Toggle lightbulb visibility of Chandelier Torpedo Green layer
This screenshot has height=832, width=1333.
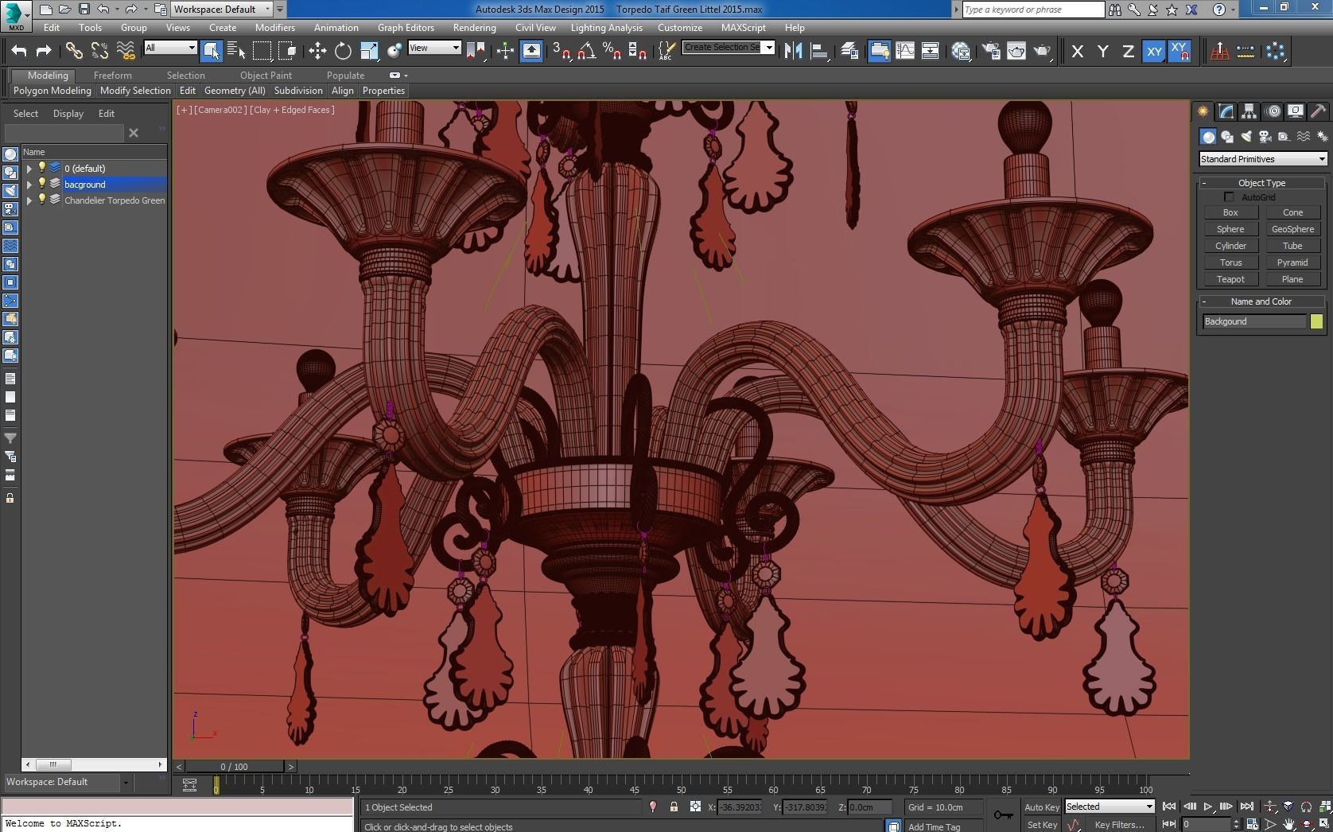(x=42, y=200)
